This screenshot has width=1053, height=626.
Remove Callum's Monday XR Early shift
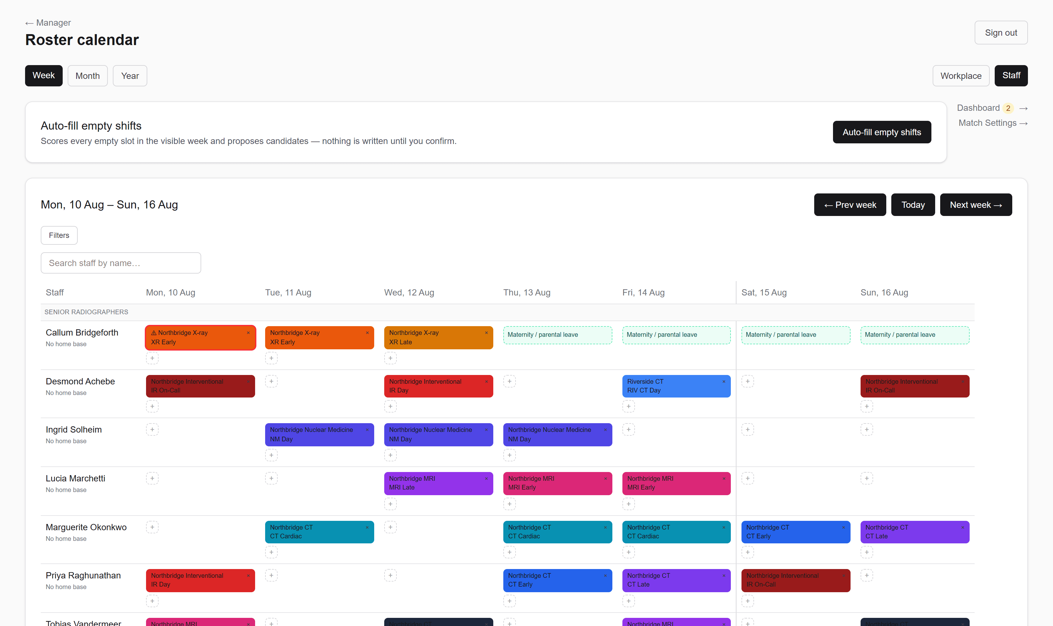[x=248, y=333]
